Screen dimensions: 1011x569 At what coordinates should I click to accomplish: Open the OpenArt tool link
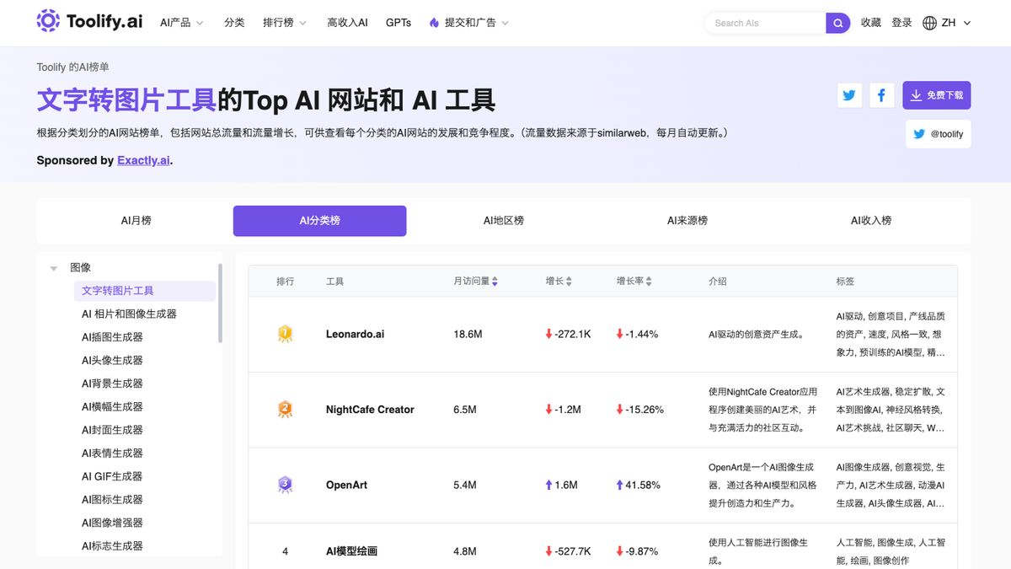[x=347, y=485]
